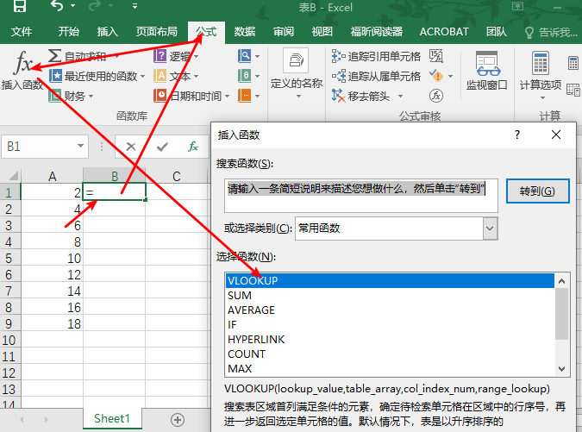Select MAX in function list
Viewport: 582px width, 432px height.
[390, 368]
